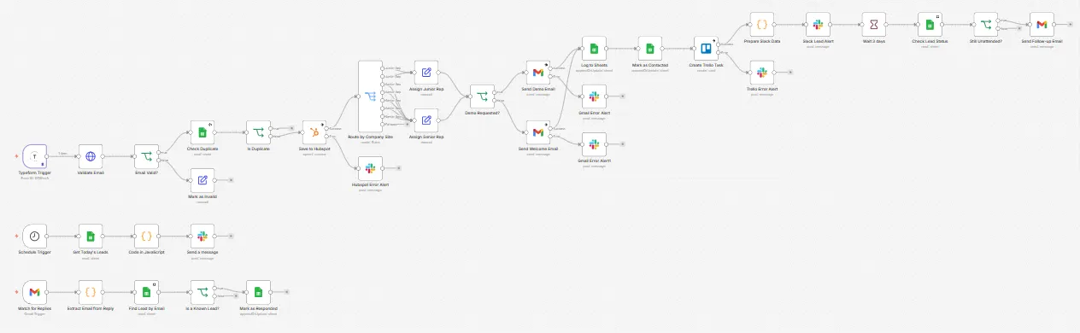Select the Wait 3 days hourglass node
Image resolution: width=1080 pixels, height=333 pixels.
tap(875, 25)
